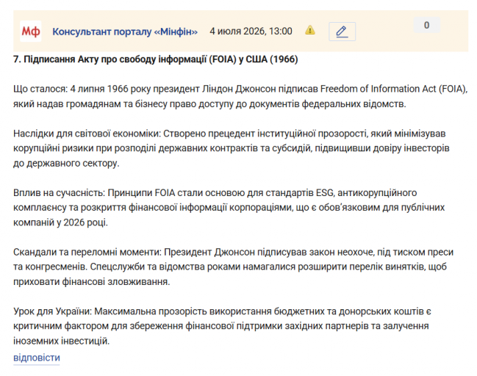Click the heading about FOIA signing in 1966
This screenshot has height=376, width=477.
click(156, 59)
